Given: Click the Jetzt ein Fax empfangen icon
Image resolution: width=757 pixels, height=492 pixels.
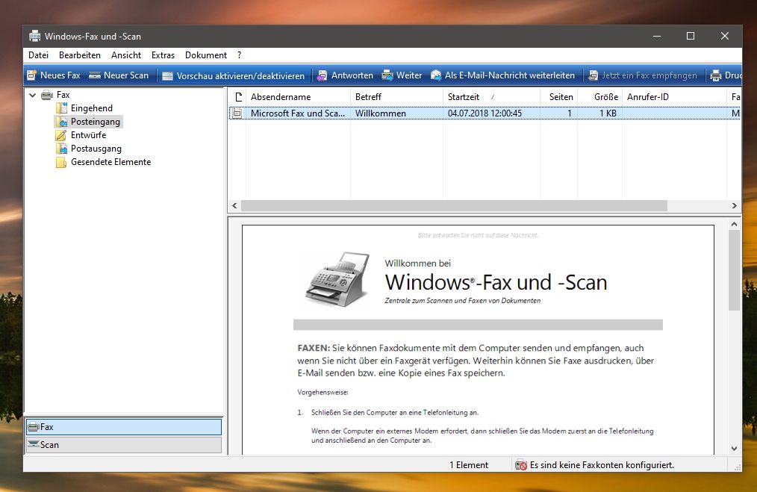Looking at the screenshot, I should pos(594,75).
